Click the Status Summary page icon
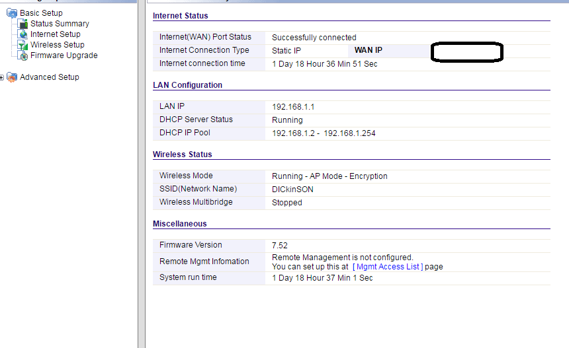 (24, 24)
